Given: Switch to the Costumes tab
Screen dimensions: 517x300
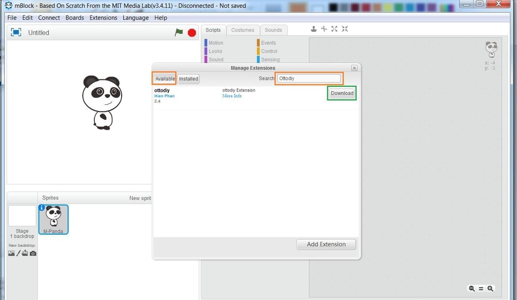Looking at the screenshot, I should click(x=243, y=30).
